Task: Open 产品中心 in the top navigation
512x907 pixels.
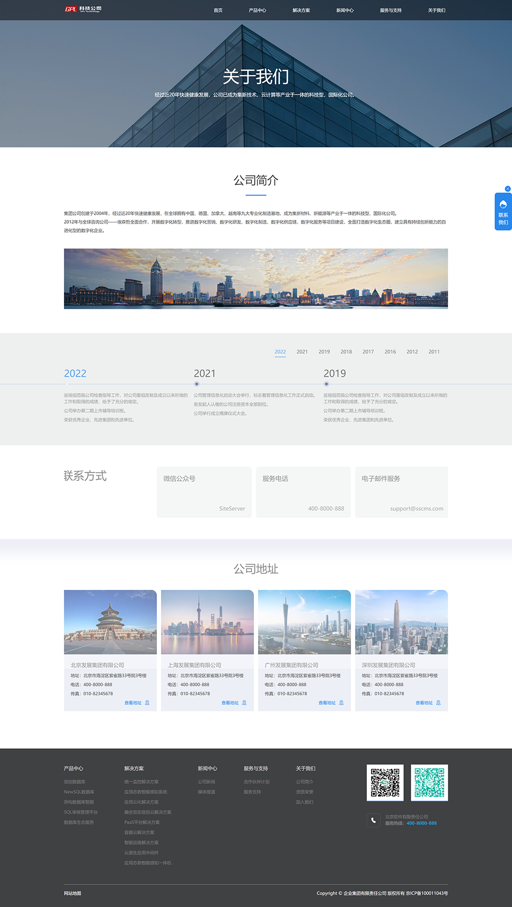Action: click(257, 11)
